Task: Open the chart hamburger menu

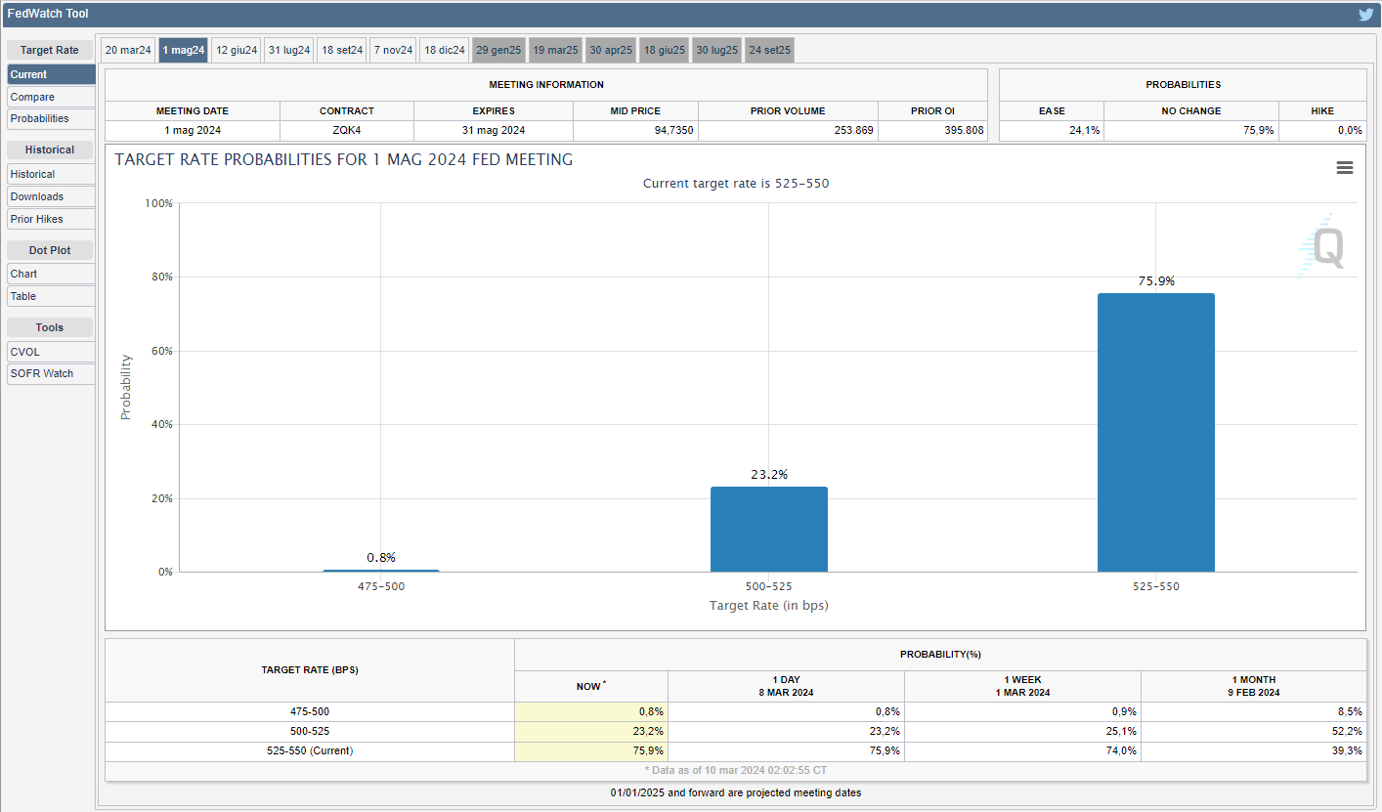Action: click(x=1344, y=168)
